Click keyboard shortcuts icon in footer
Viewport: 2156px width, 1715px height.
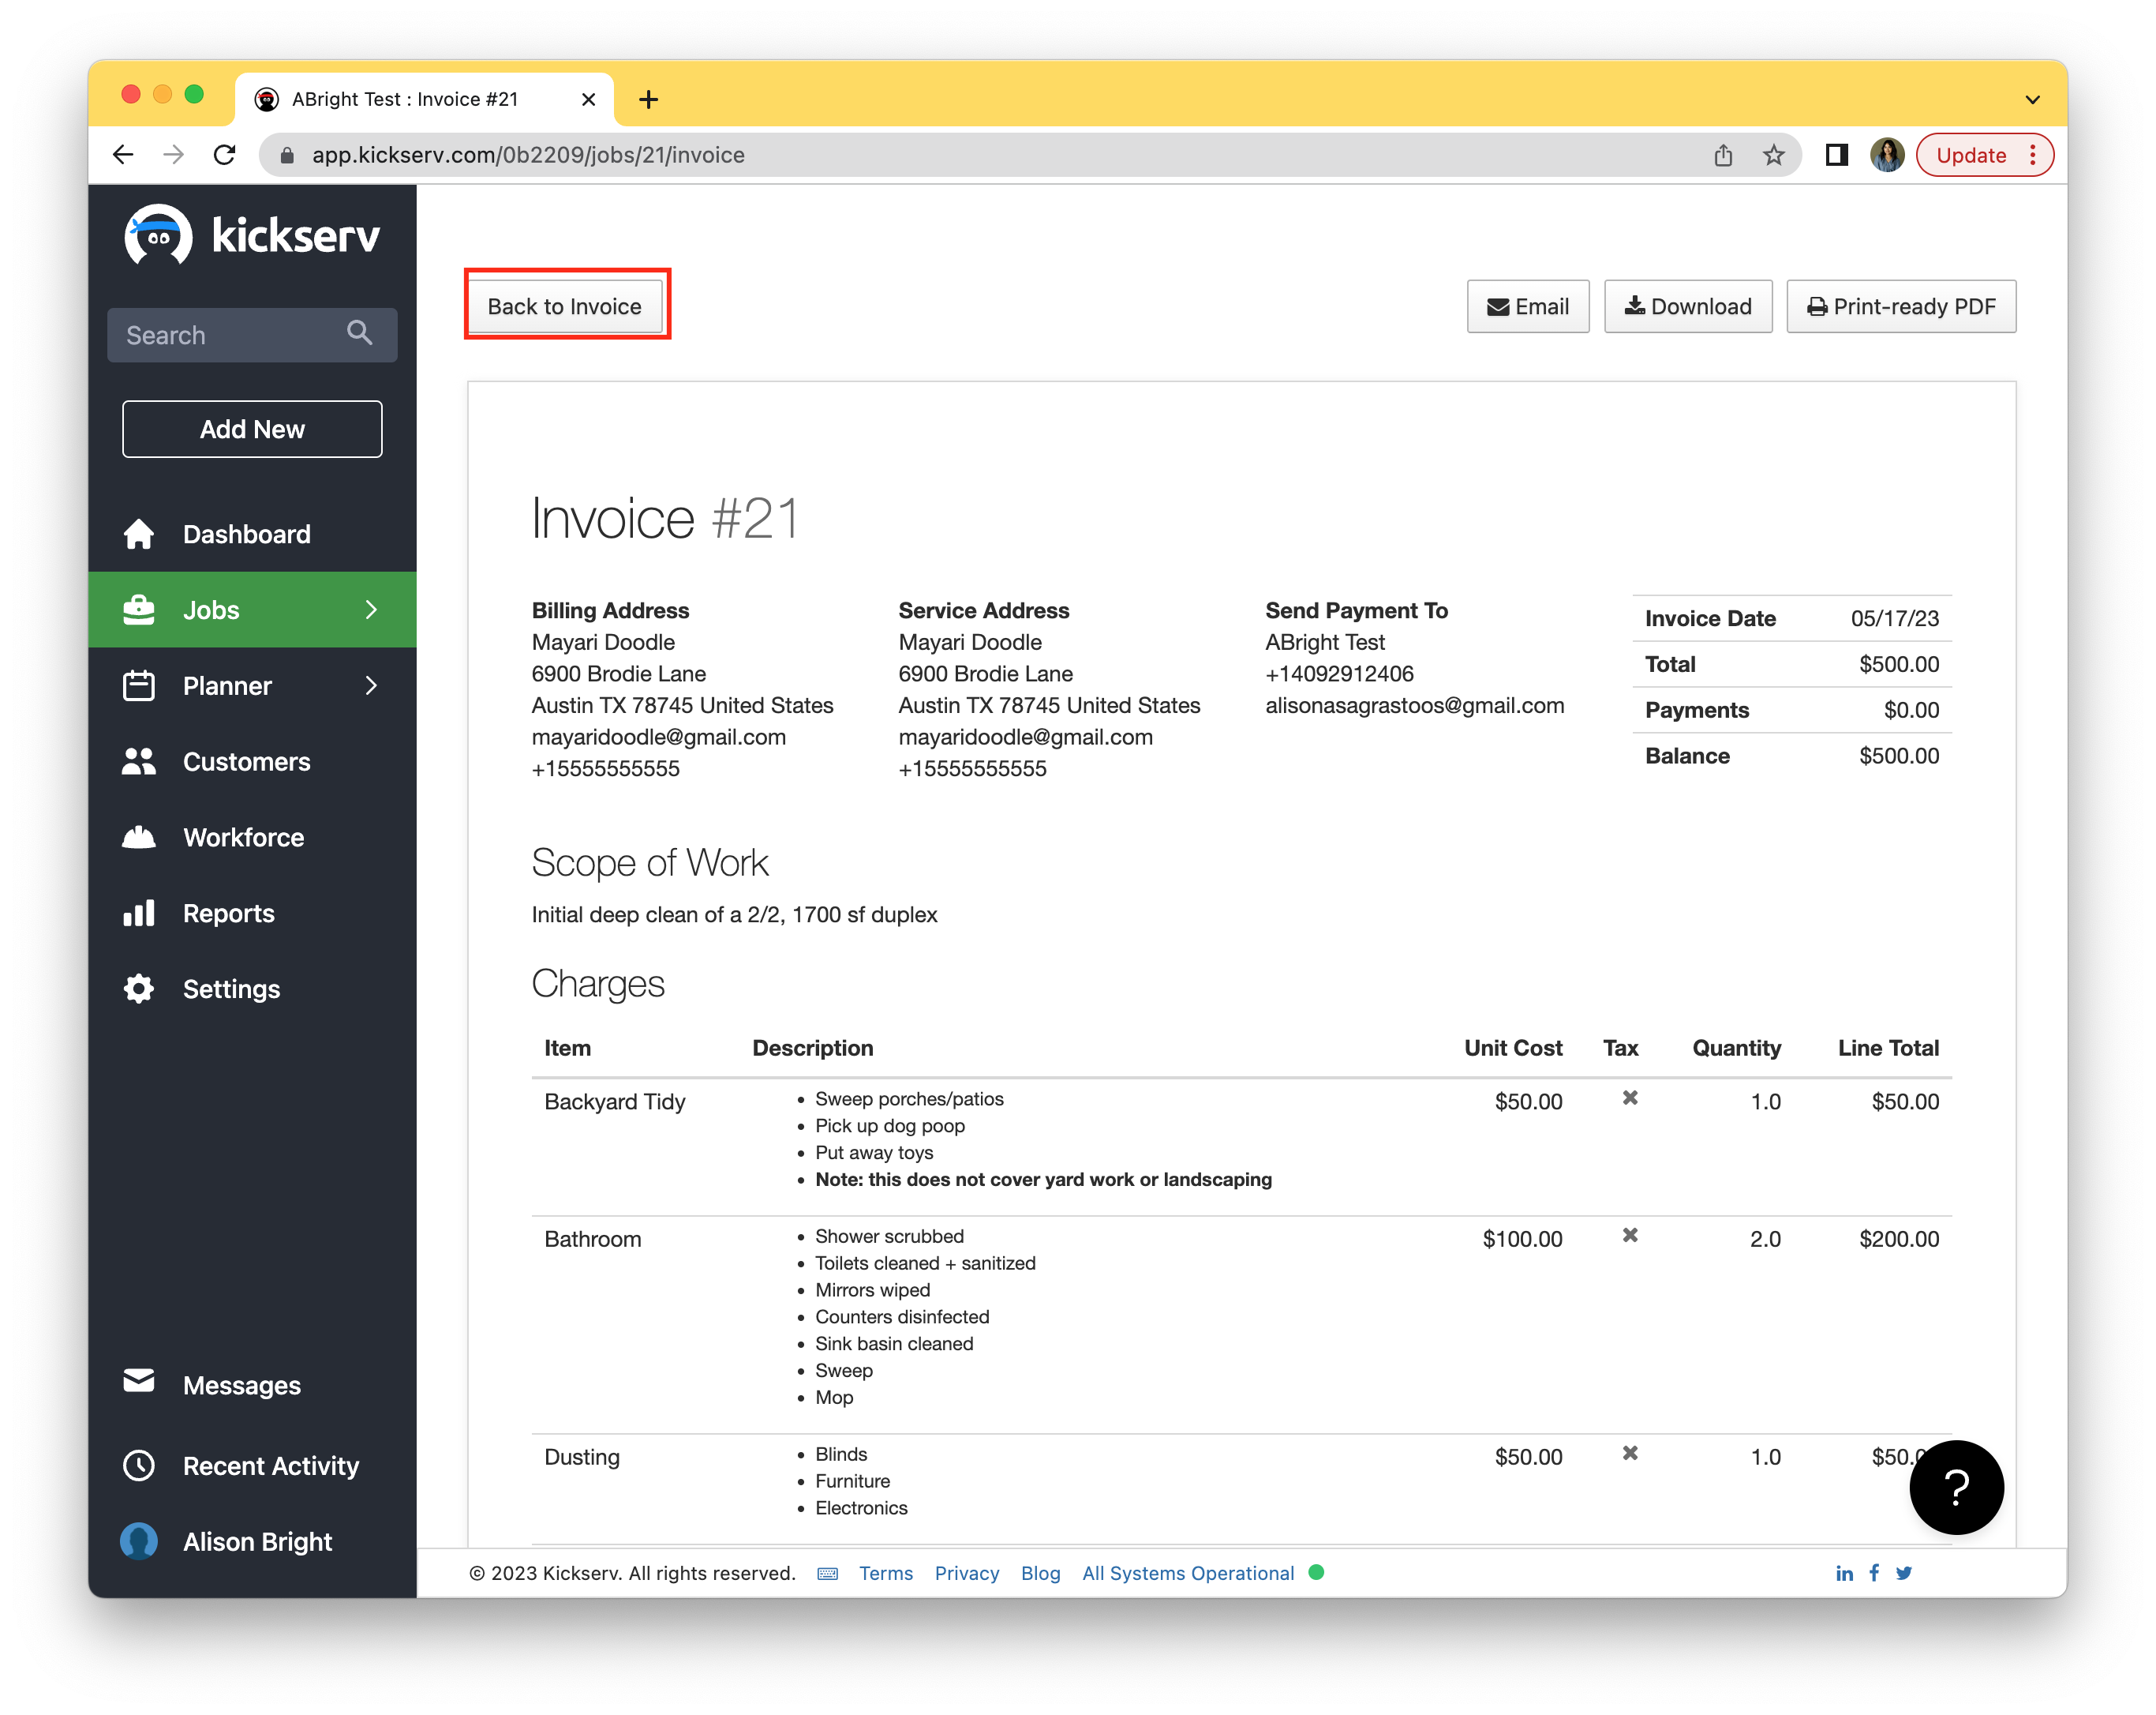pyautogui.click(x=827, y=1573)
